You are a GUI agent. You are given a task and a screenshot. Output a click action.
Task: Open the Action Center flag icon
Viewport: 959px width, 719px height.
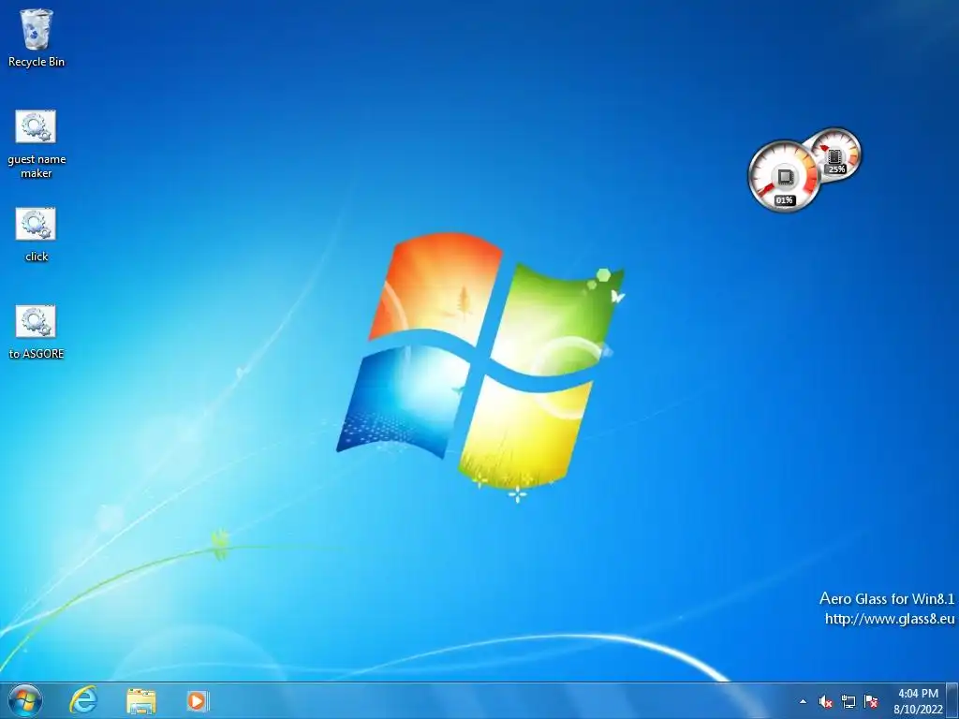click(871, 701)
